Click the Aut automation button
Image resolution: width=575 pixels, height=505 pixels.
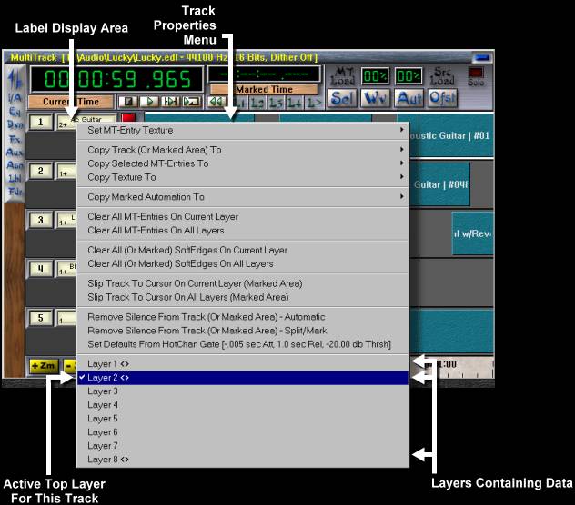pyautogui.click(x=408, y=98)
